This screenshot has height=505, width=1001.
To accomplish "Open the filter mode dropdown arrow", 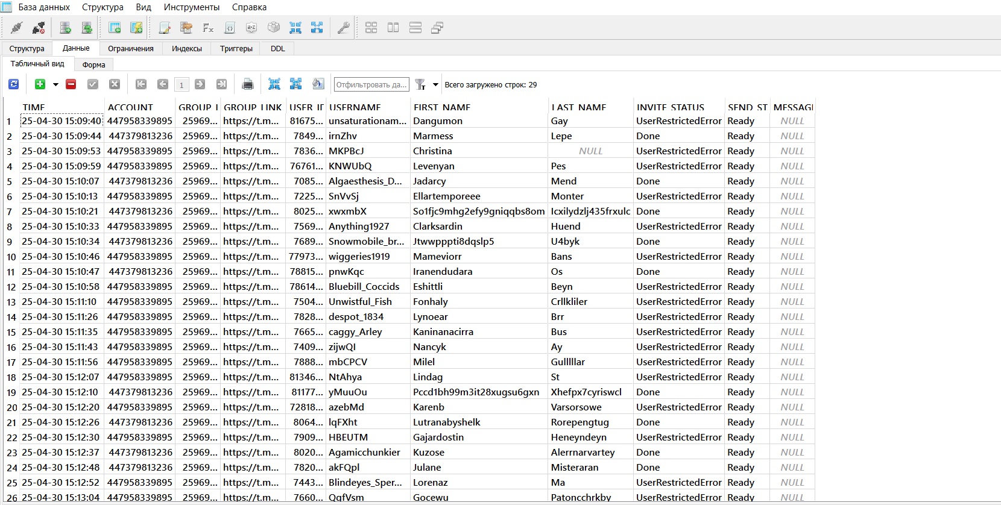I will pos(435,85).
